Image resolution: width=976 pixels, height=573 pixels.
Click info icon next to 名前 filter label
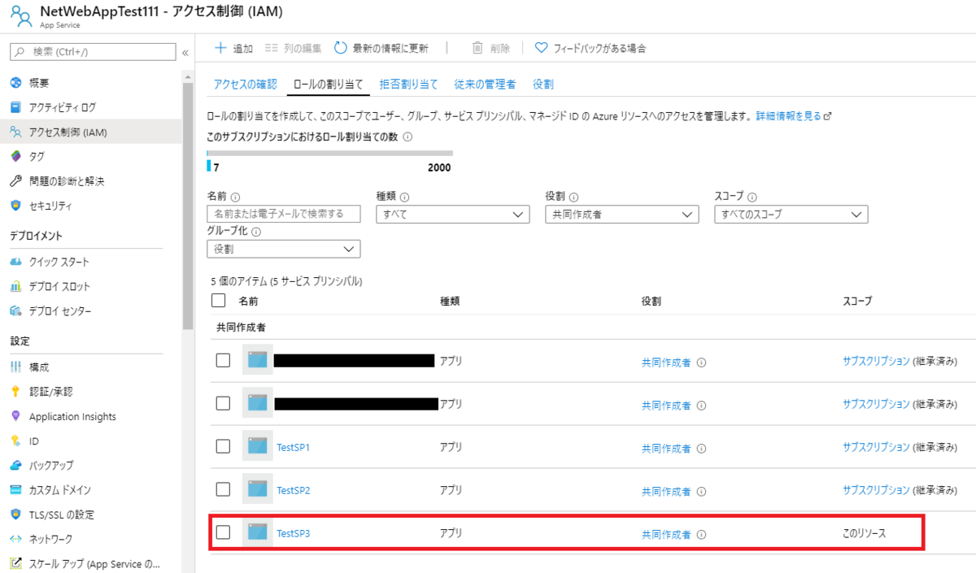click(x=236, y=197)
